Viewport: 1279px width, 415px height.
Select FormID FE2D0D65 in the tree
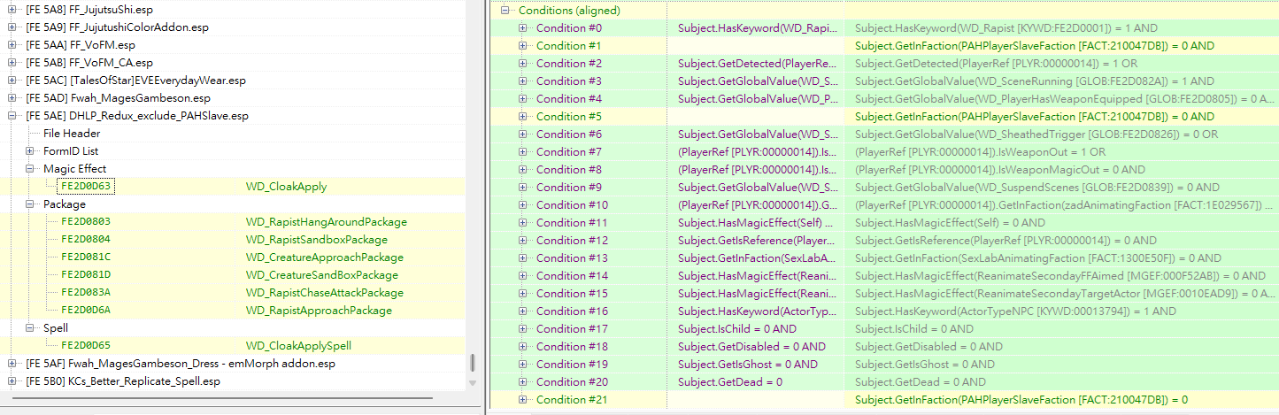[x=86, y=346]
